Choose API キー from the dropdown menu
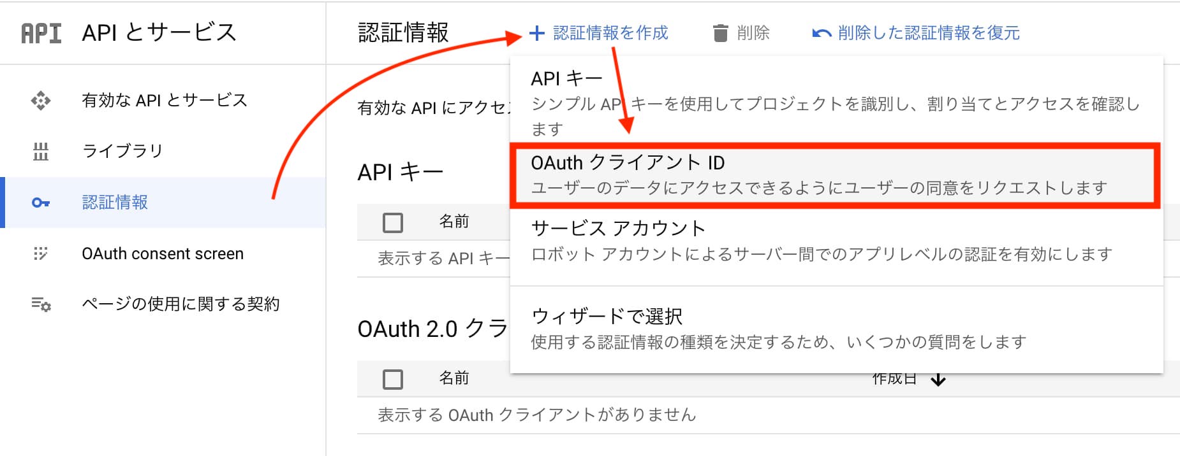1180x456 pixels. 836,103
